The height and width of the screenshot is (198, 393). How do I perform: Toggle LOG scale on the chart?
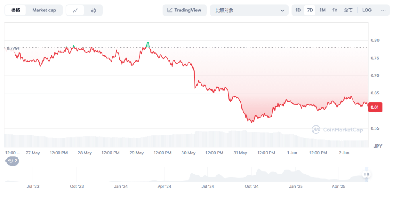point(367,10)
